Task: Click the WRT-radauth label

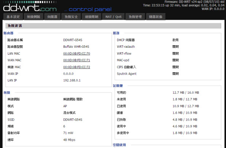Action: [x=126, y=47]
